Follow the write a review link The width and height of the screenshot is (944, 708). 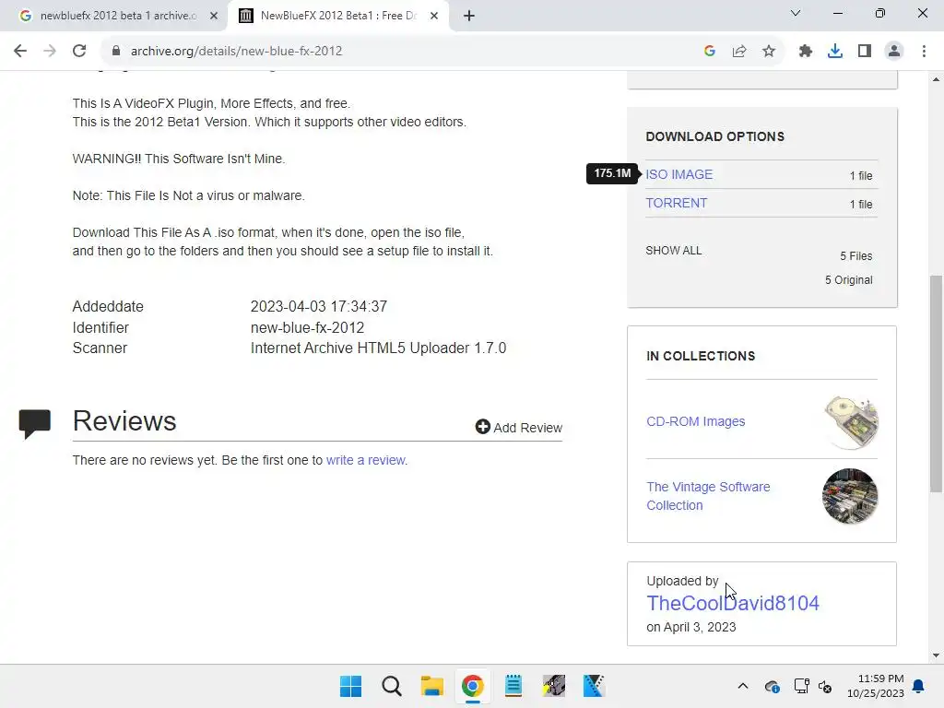click(x=367, y=460)
